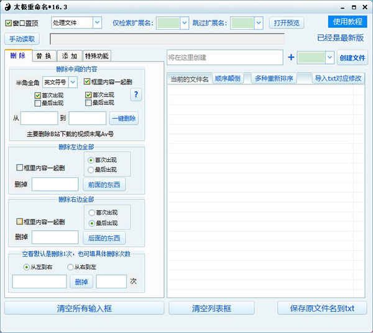
Task: Click the 多种重新排序 header button
Action: pos(274,79)
